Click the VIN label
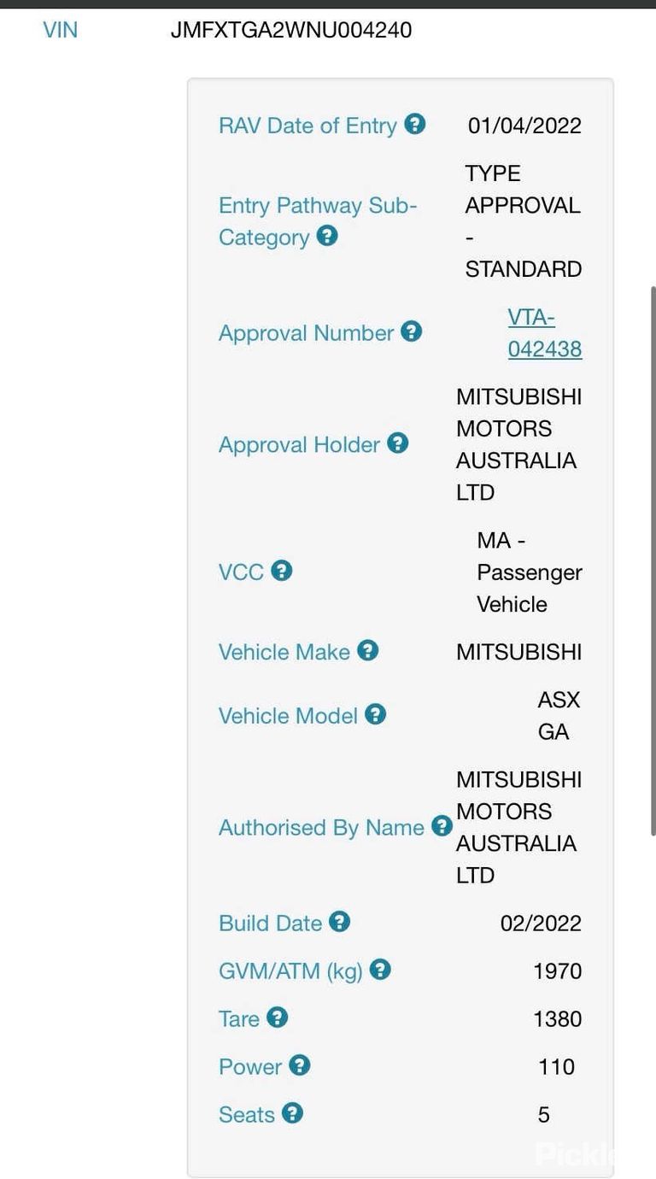This screenshot has height=1179, width=656. [x=60, y=30]
